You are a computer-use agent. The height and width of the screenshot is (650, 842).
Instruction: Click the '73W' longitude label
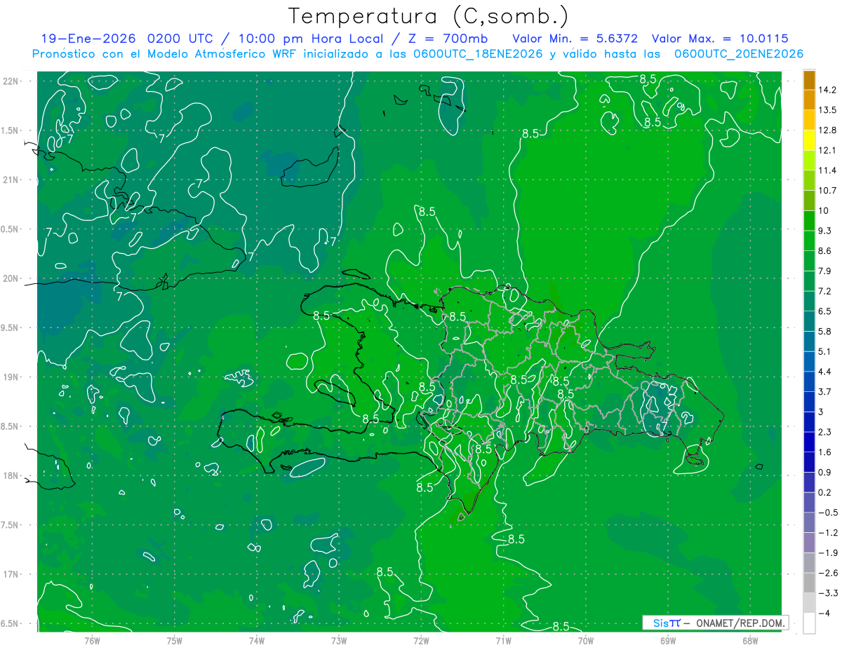coord(339,640)
